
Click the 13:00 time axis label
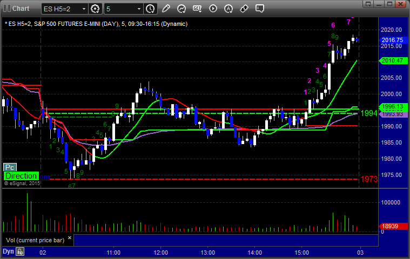(207, 253)
